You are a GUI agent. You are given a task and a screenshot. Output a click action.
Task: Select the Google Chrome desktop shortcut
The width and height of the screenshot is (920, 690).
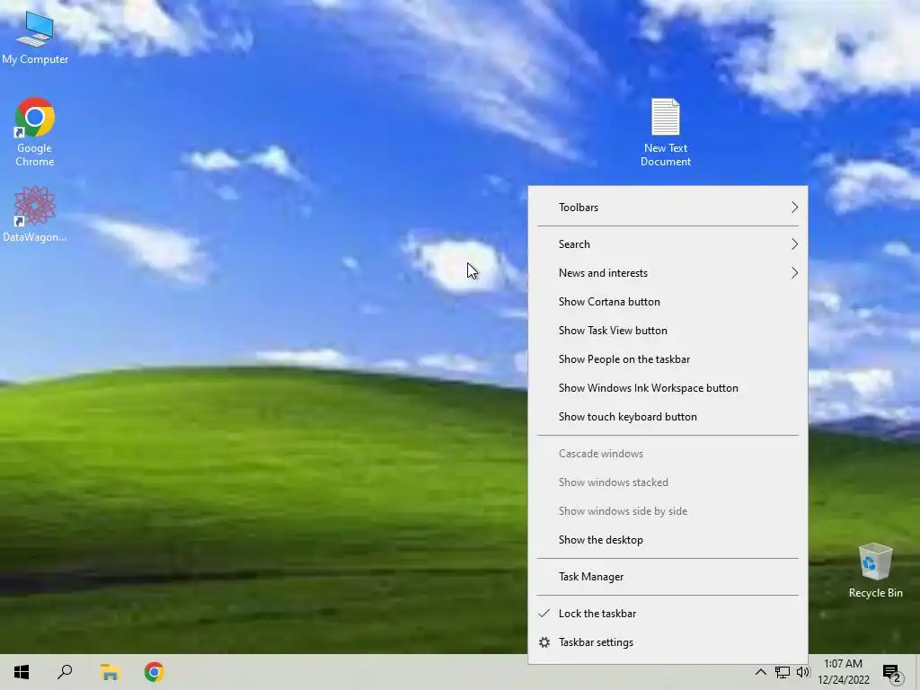[x=35, y=132]
